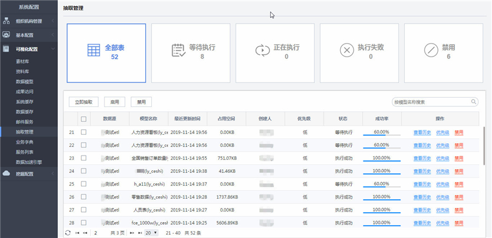Viewport: 492px width, 238px height.
Task: Go to previous page with pagination icon
Action: click(x=85, y=233)
